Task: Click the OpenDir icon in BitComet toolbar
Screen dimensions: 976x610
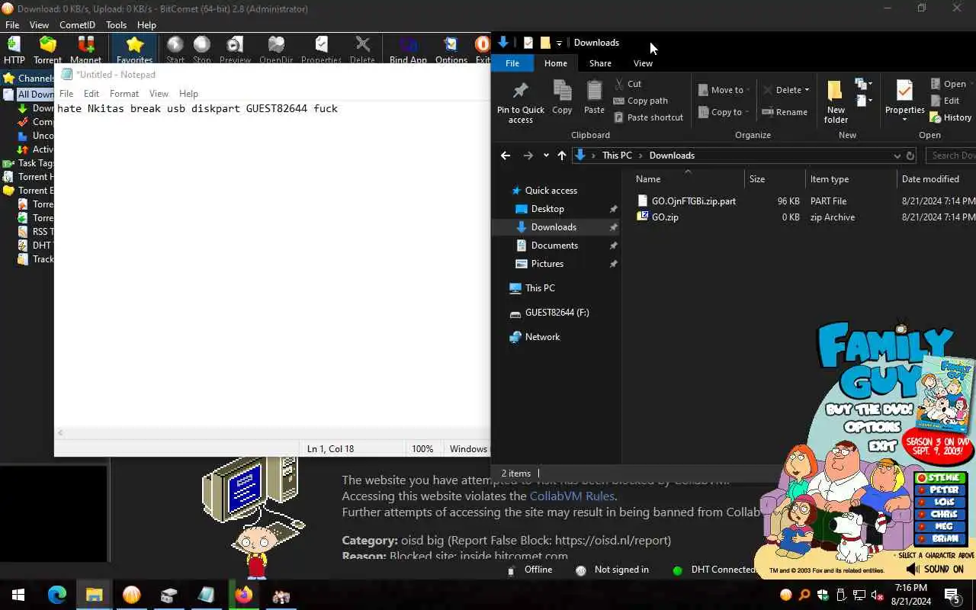Action: point(276,50)
